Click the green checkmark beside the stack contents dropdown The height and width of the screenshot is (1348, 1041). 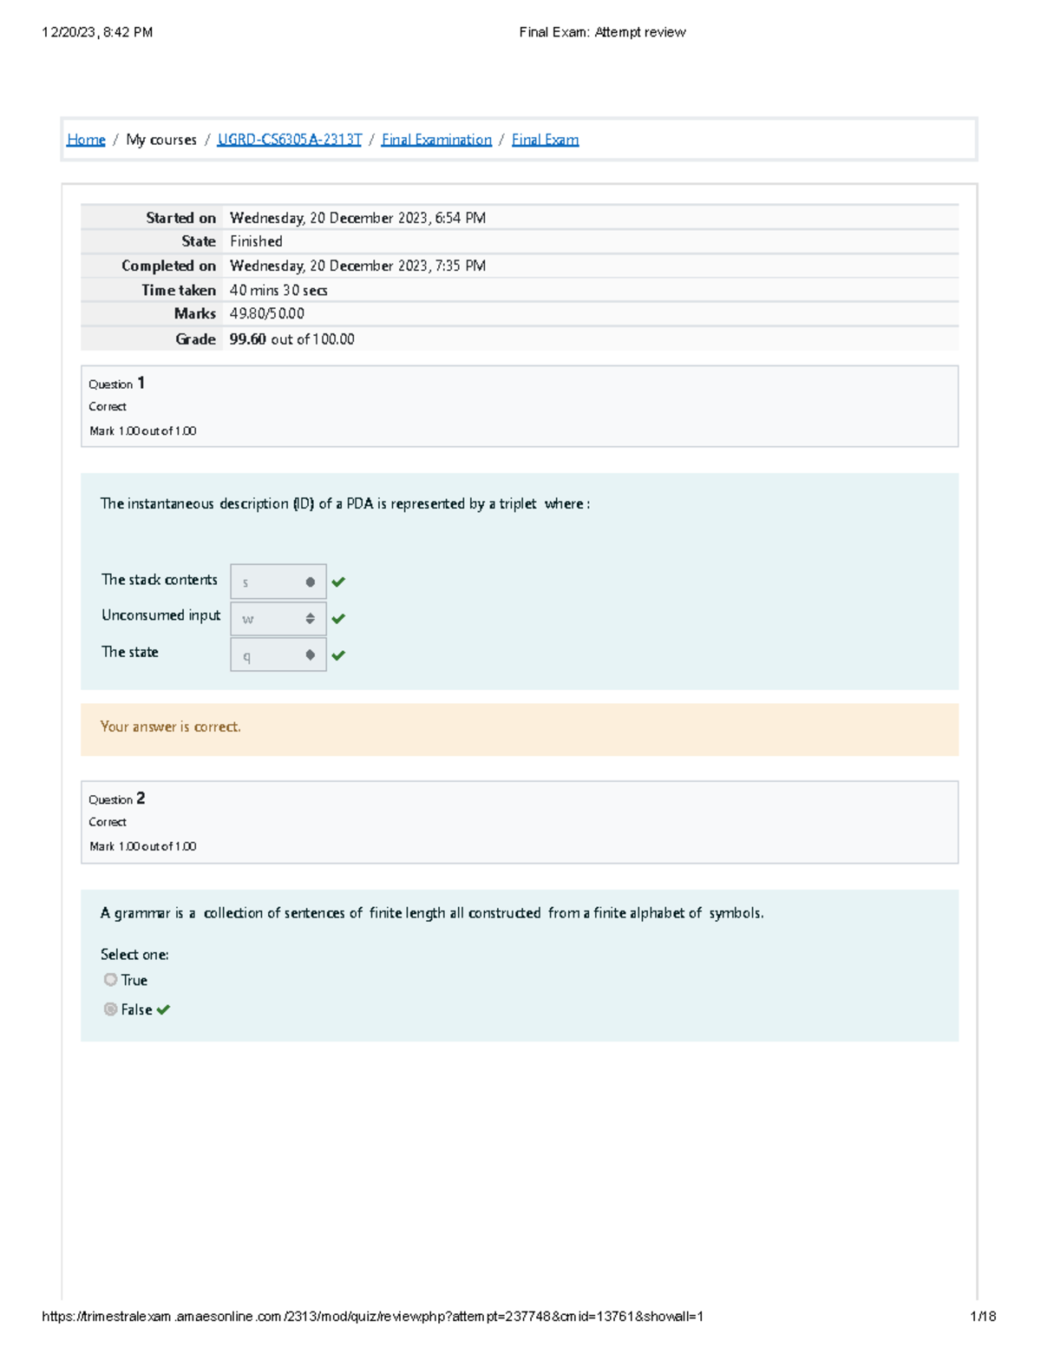point(338,582)
